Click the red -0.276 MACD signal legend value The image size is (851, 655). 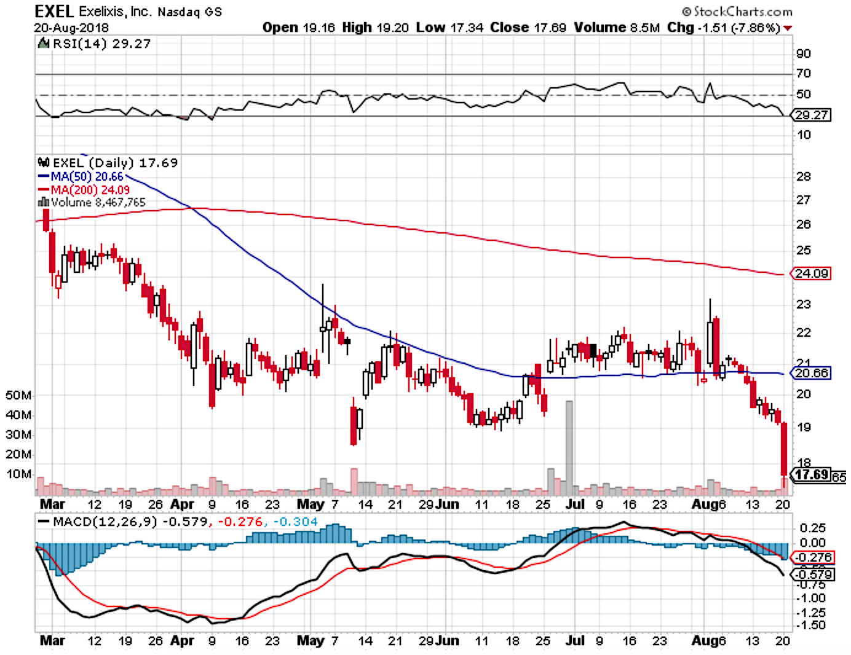[x=240, y=522]
